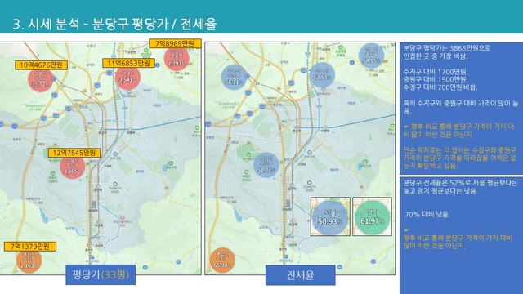
Task: Click the 10억4676만원 price label
Action: coord(41,65)
